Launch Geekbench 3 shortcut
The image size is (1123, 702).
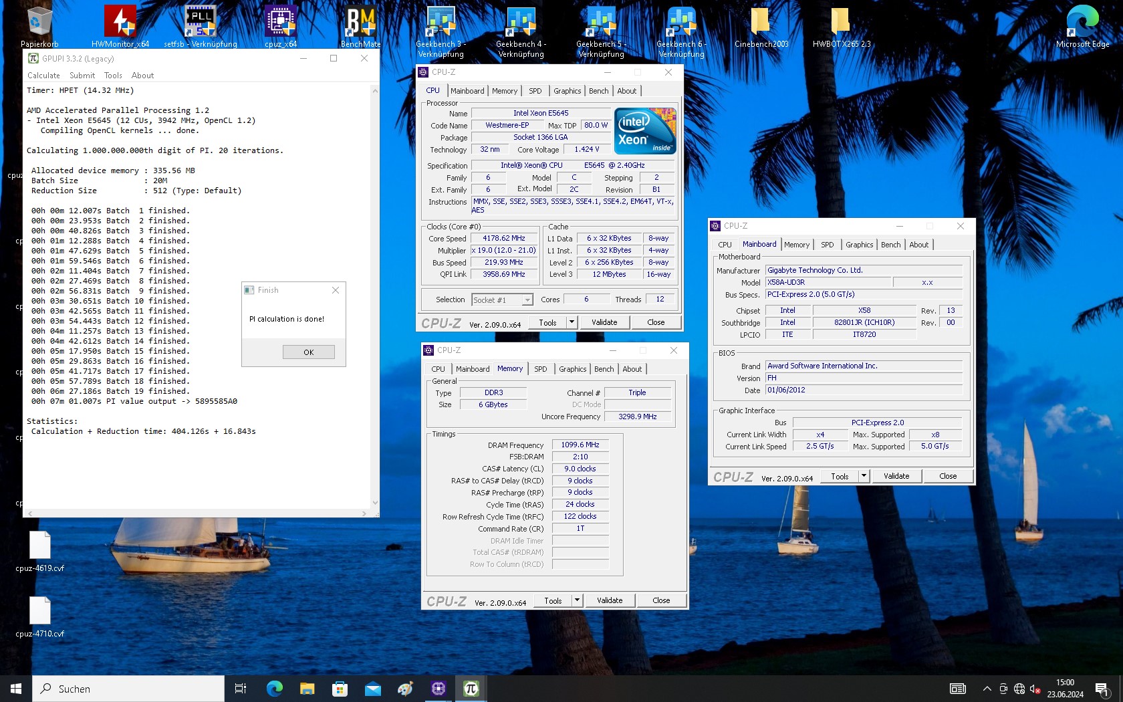(x=441, y=31)
